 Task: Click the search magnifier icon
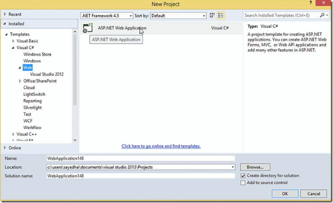(322, 15)
